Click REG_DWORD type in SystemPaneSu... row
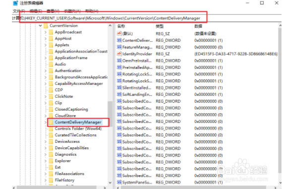 pyautogui.click(x=168, y=183)
